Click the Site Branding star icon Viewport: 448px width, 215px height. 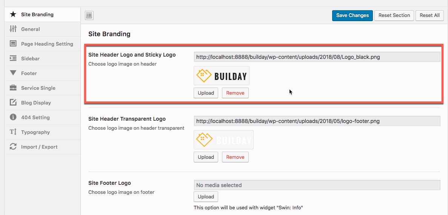tap(13, 14)
